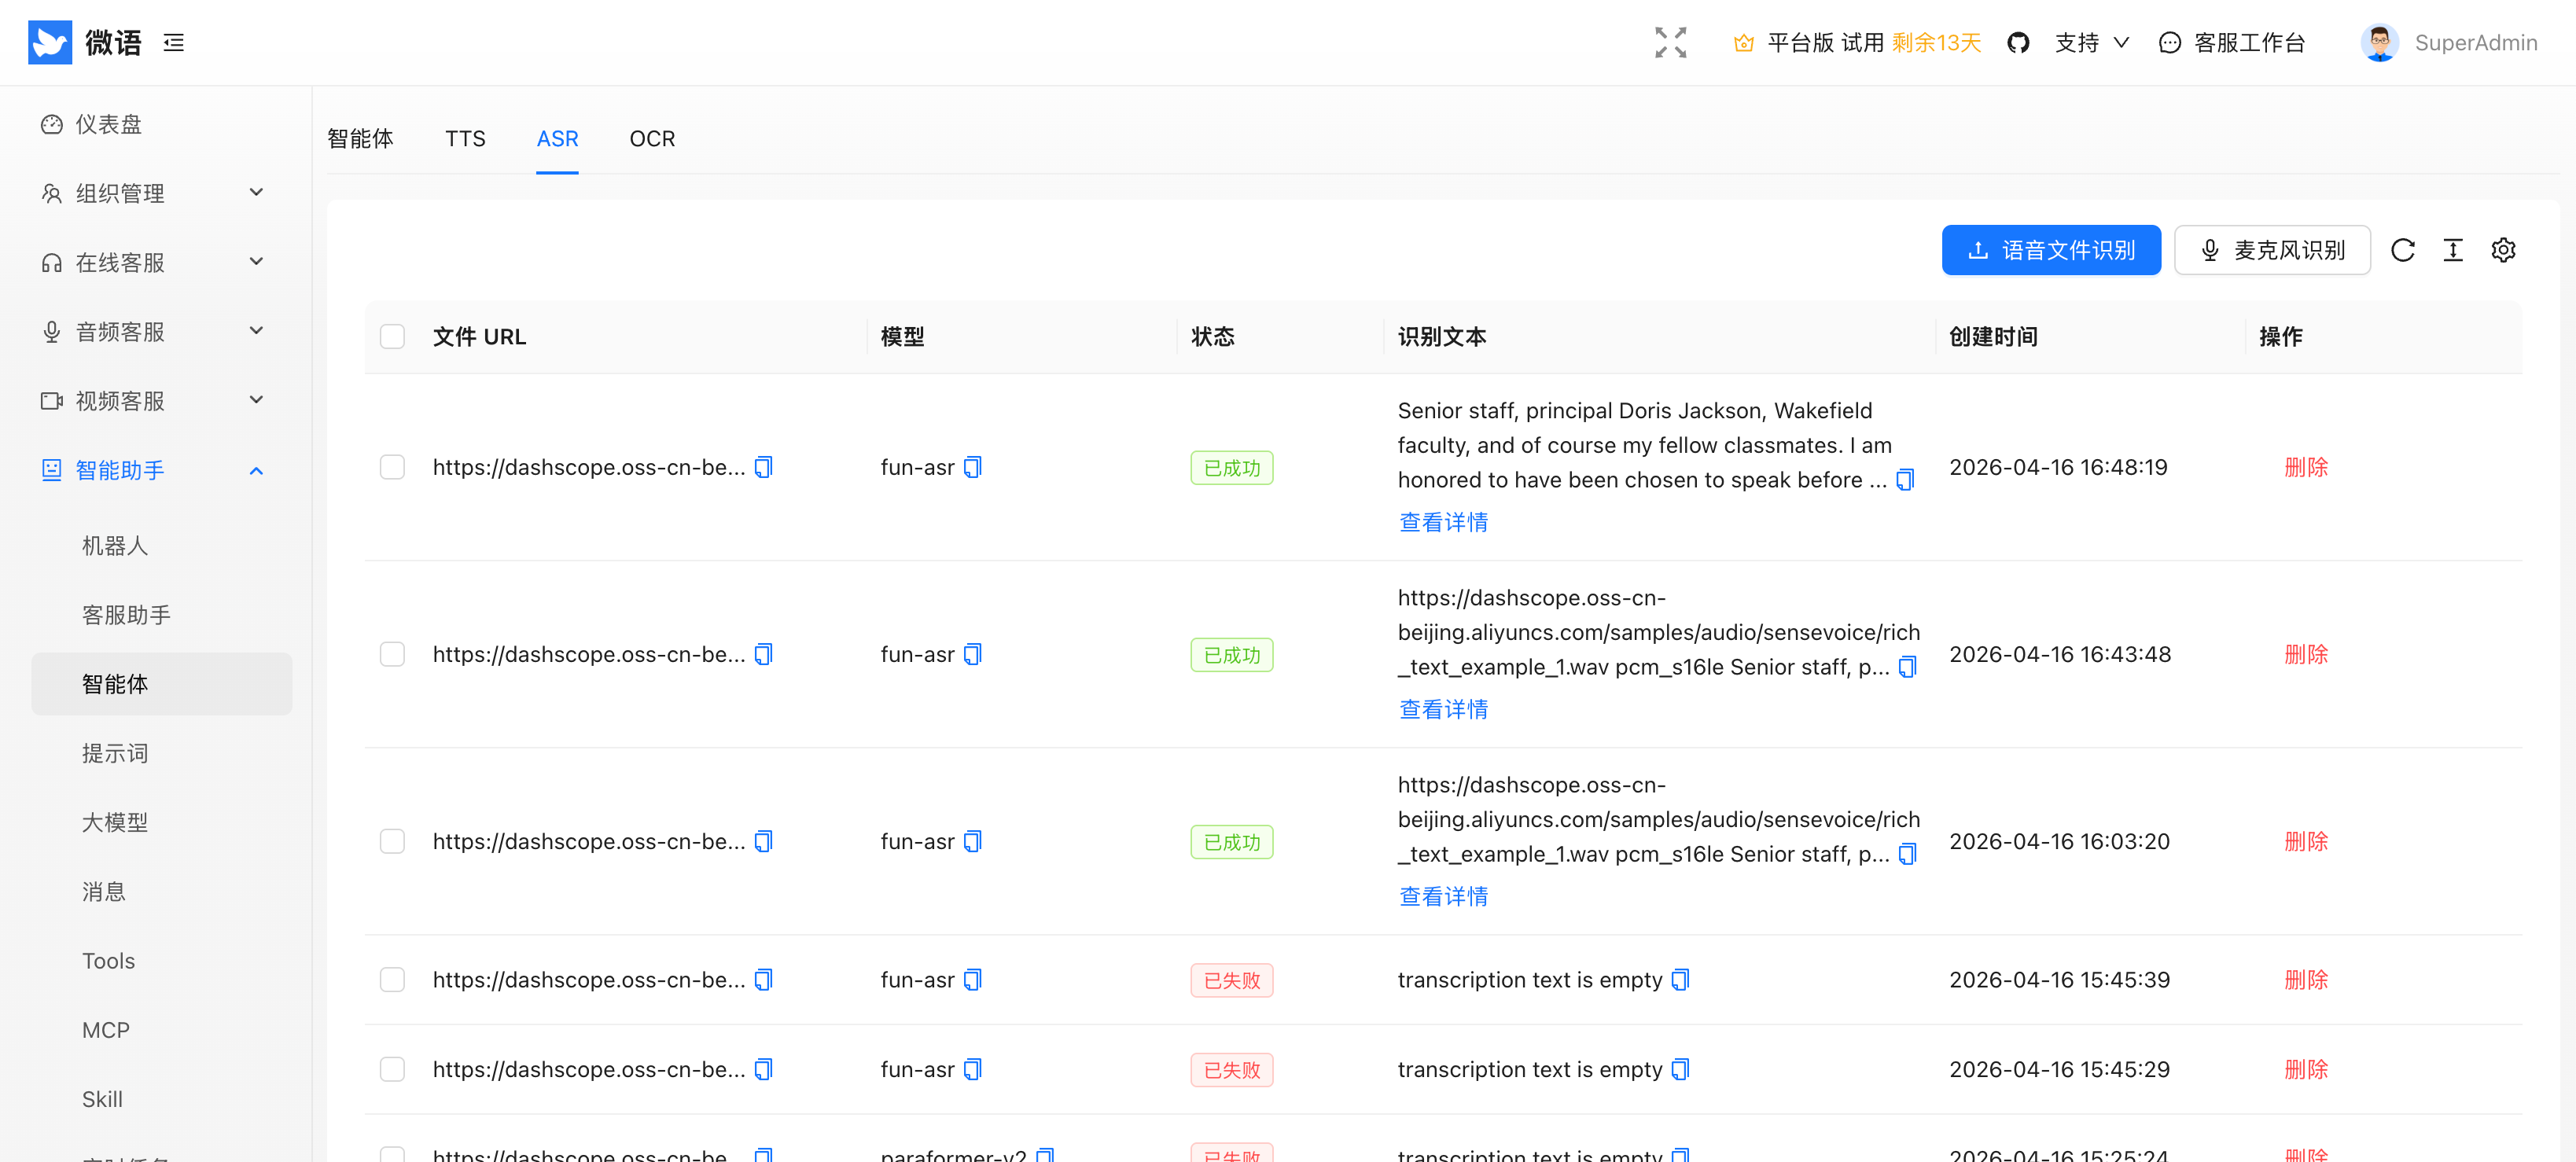Copy recognized text in the 16:48:19 row

(x=1905, y=480)
